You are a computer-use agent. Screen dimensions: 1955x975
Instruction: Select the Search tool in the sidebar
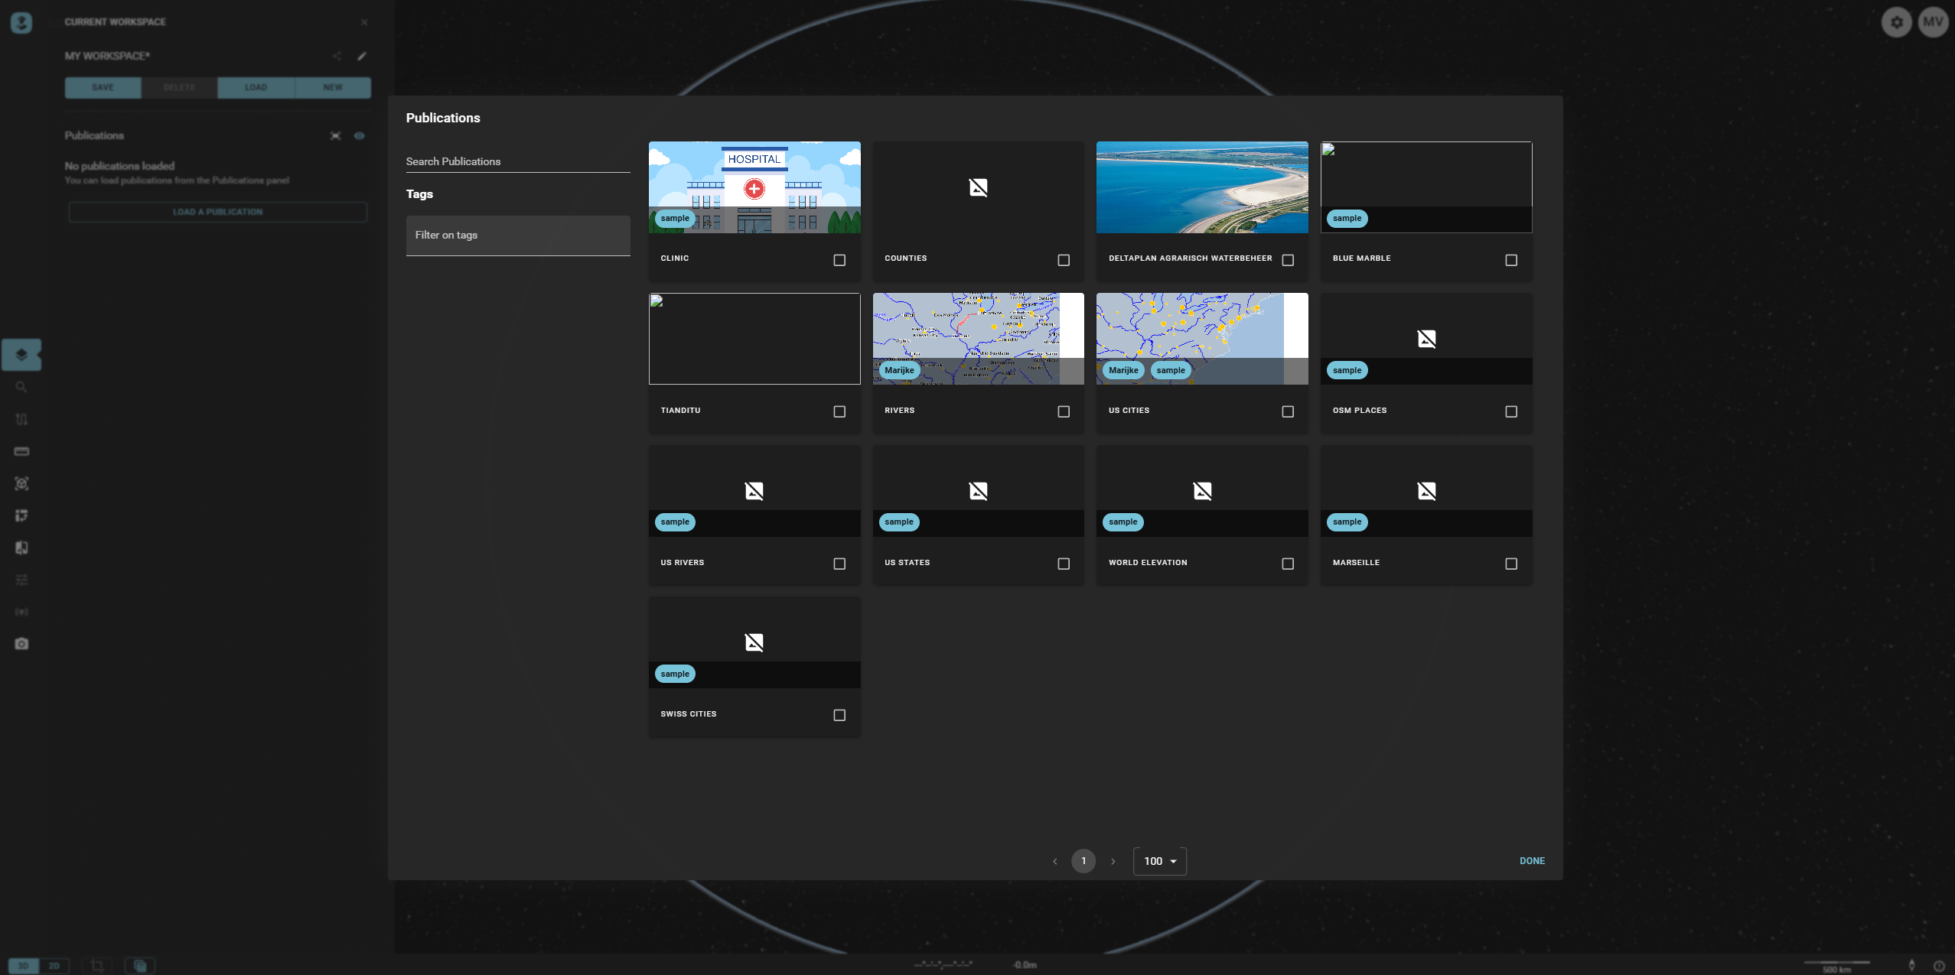tap(21, 386)
